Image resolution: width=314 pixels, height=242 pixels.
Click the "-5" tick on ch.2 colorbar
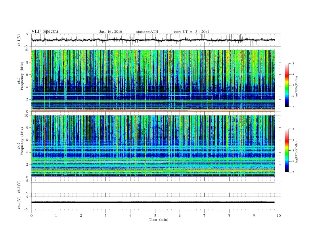[x=293, y=150]
